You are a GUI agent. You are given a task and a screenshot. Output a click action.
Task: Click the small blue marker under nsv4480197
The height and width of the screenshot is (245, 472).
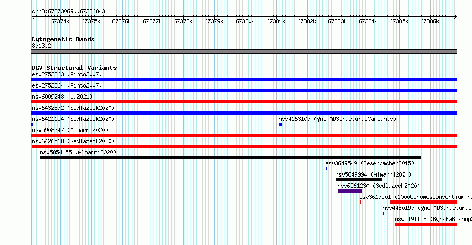pos(383,213)
